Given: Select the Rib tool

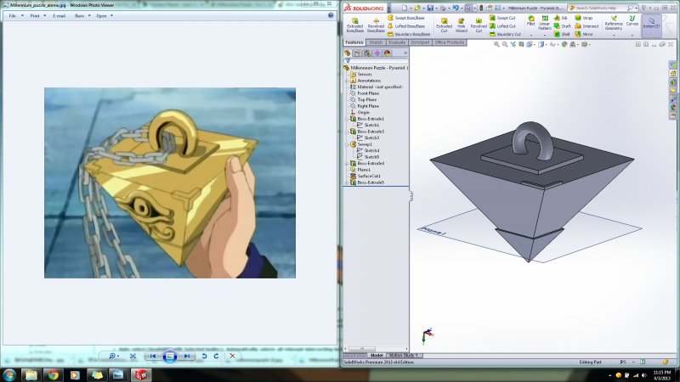Looking at the screenshot, I should tap(561, 18).
